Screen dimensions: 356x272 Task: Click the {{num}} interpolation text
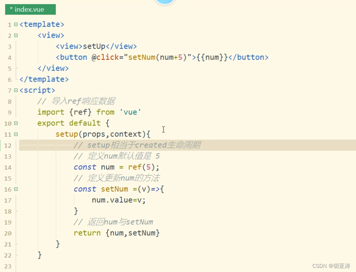pos(212,57)
